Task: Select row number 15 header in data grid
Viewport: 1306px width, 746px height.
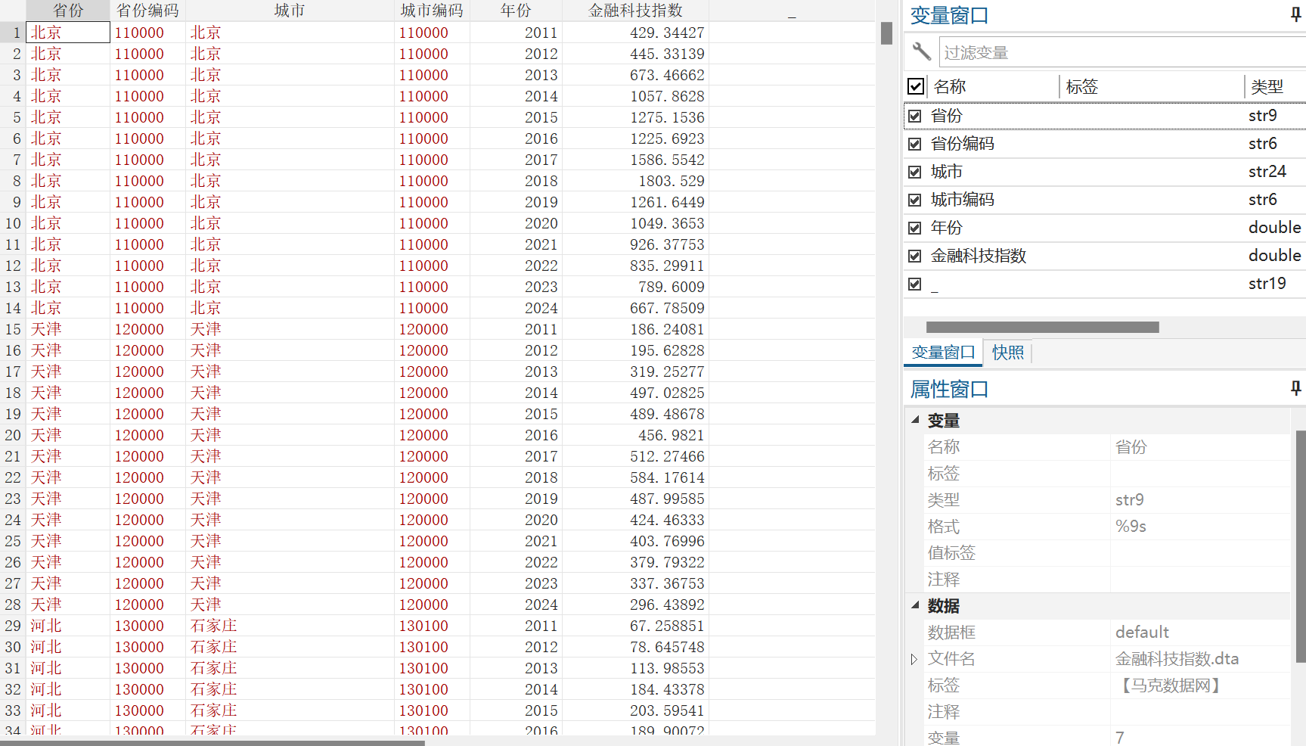Action: (13, 329)
